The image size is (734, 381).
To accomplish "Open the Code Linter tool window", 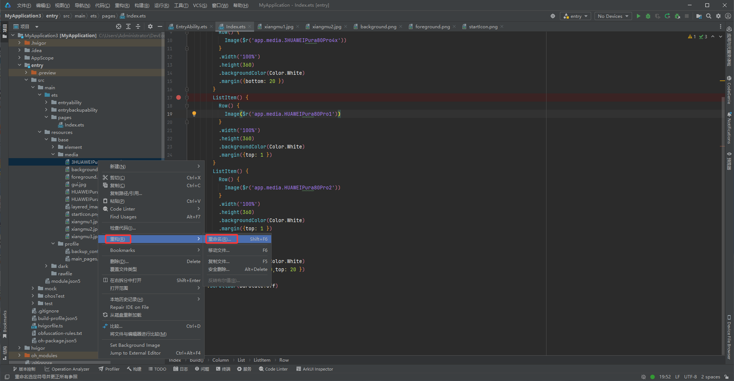I will coord(273,369).
